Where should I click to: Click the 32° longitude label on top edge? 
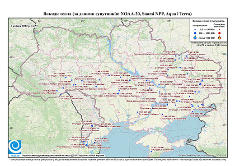pyautogui.click(x=126, y=21)
